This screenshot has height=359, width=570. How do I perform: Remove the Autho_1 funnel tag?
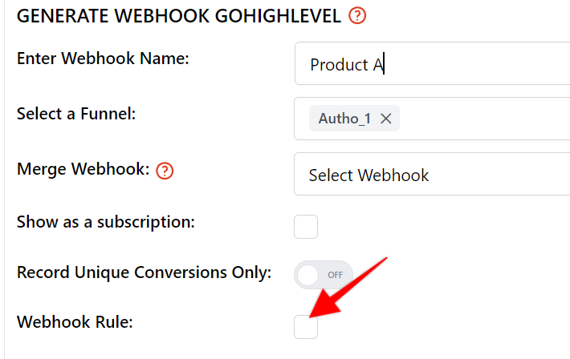(x=385, y=119)
